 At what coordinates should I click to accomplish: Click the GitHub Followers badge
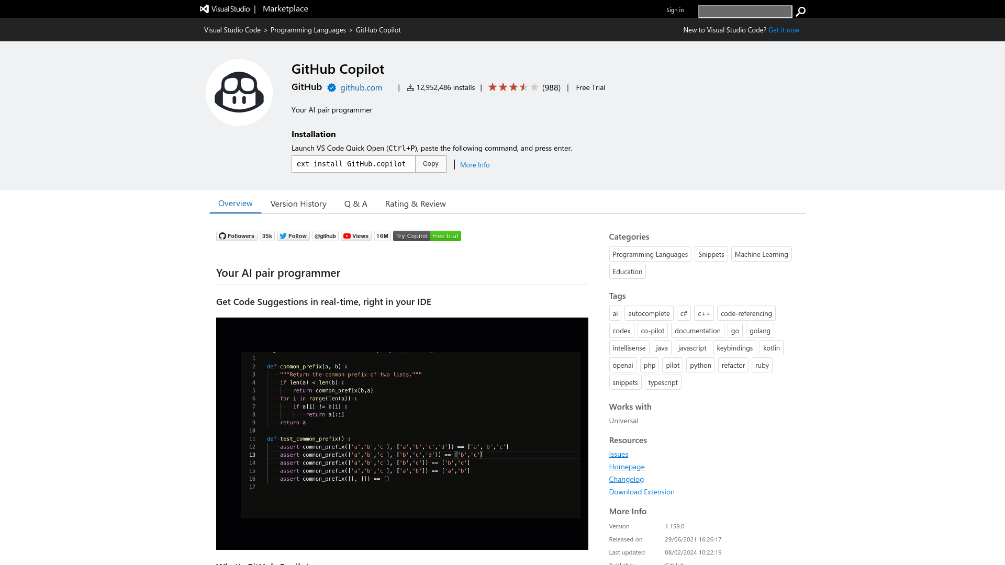coord(237,236)
